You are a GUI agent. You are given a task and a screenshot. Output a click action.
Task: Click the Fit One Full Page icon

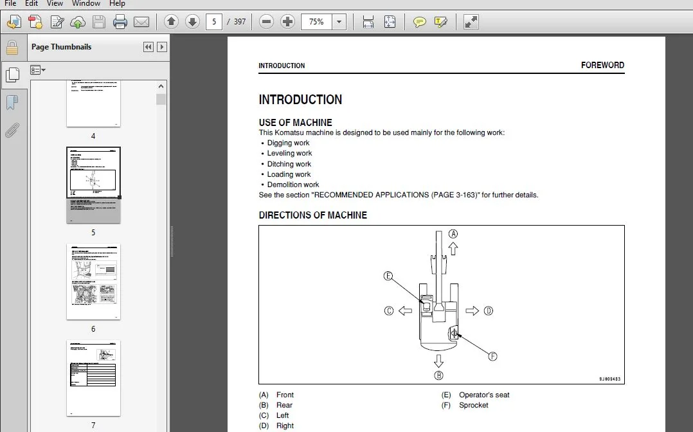pos(390,22)
